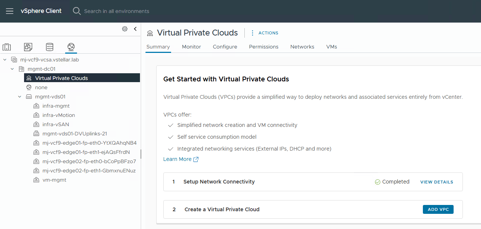Click the three-dot icon beside ACTIONS
Image resolution: width=481 pixels, height=229 pixels.
pyautogui.click(x=253, y=33)
